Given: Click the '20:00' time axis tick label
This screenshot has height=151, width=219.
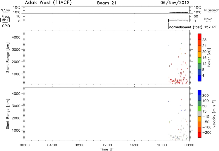Looking at the screenshot, I should 162,145.
